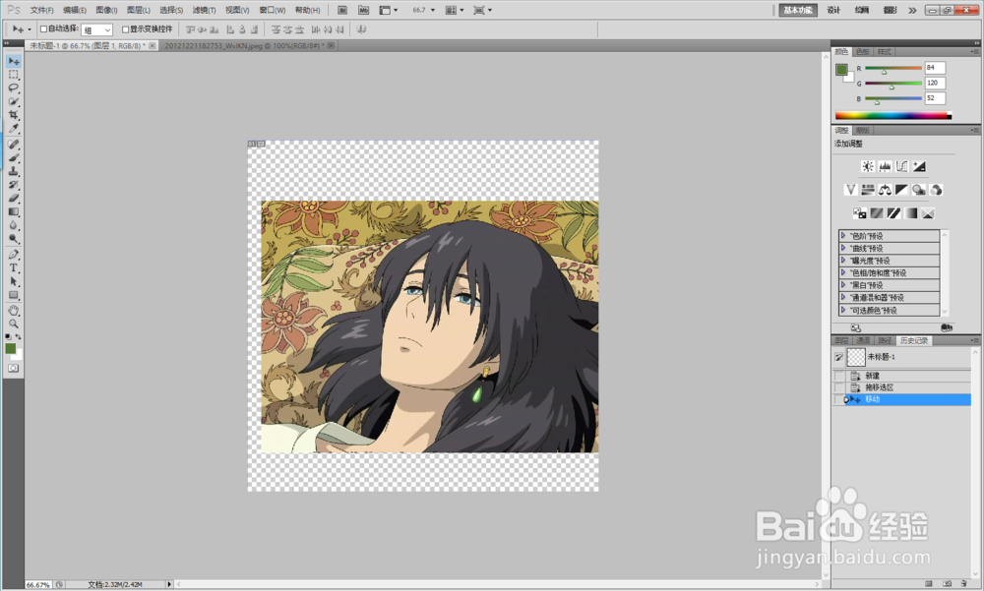Viewport: 984px width, 591px height.
Task: Open the 图像(I) menu
Action: pos(106,10)
